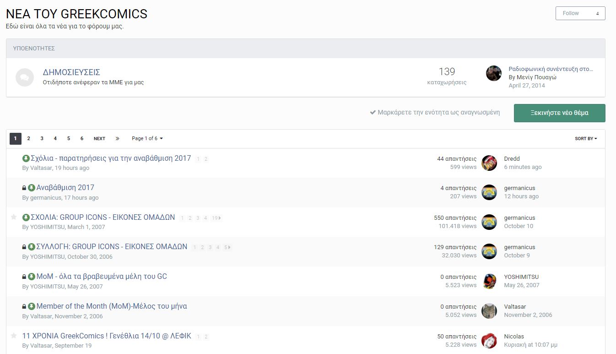The width and height of the screenshot is (616, 354).
Task: Click the last page double-arrow icon
Action: (x=118, y=138)
